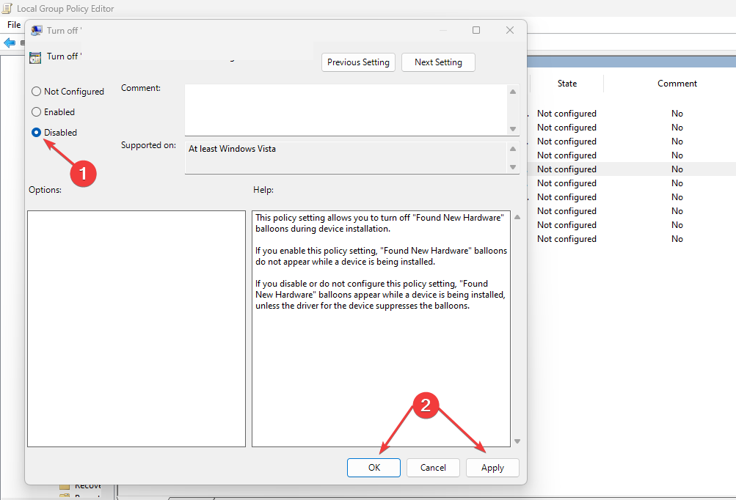Click the policy setting icon beside Turn off heading
Screen dimensions: 736x500
tap(35, 58)
